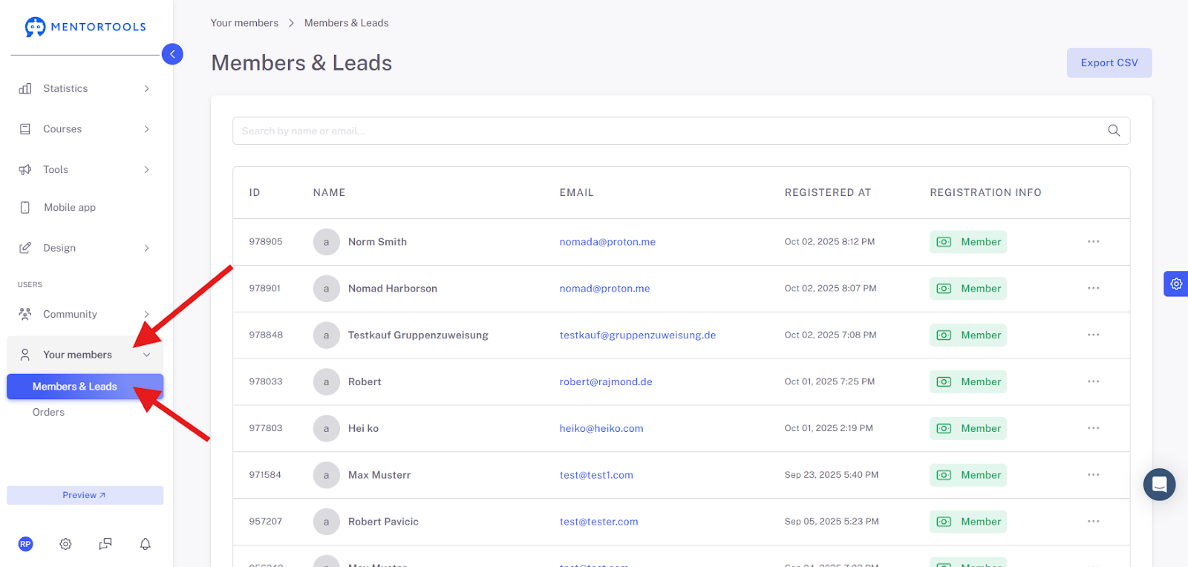Expand the Courses menu chevron
Screen dimensions: 1188x567
(x=146, y=129)
